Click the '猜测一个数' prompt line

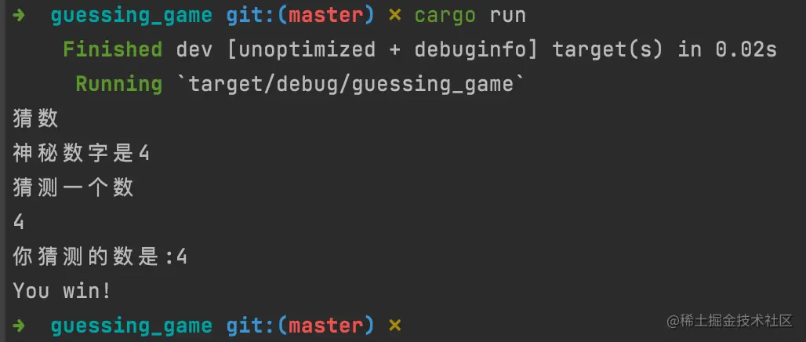[73, 187]
